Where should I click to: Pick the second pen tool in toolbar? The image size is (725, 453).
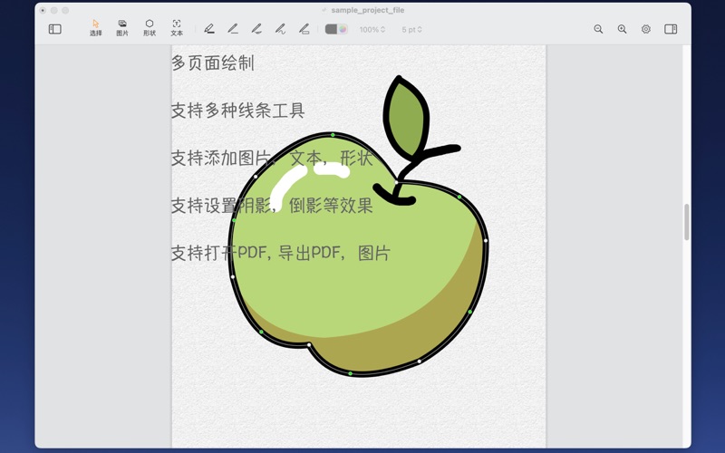pyautogui.click(x=233, y=29)
